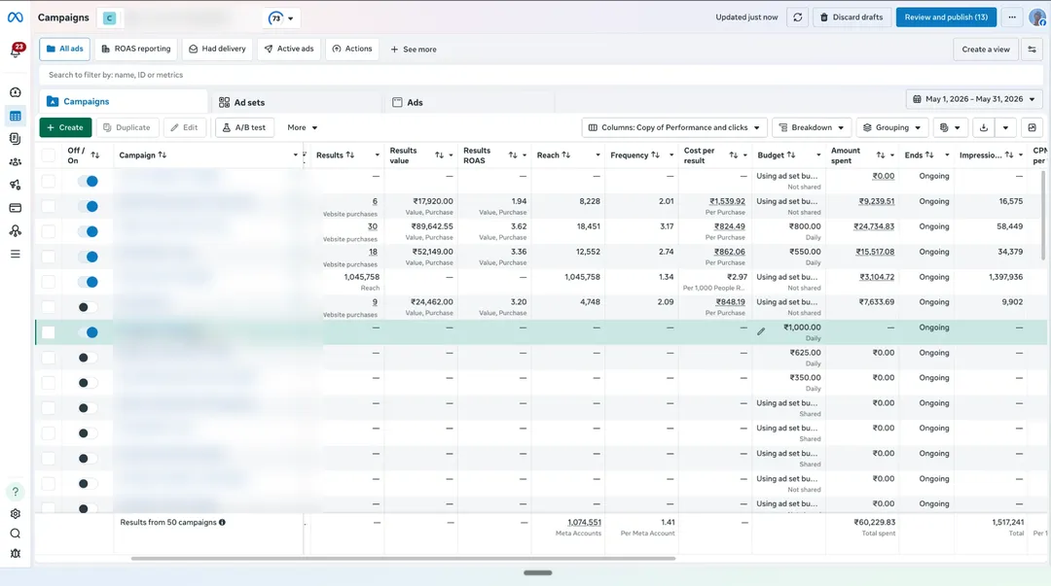Open Campaign column header options arrow

click(x=296, y=155)
